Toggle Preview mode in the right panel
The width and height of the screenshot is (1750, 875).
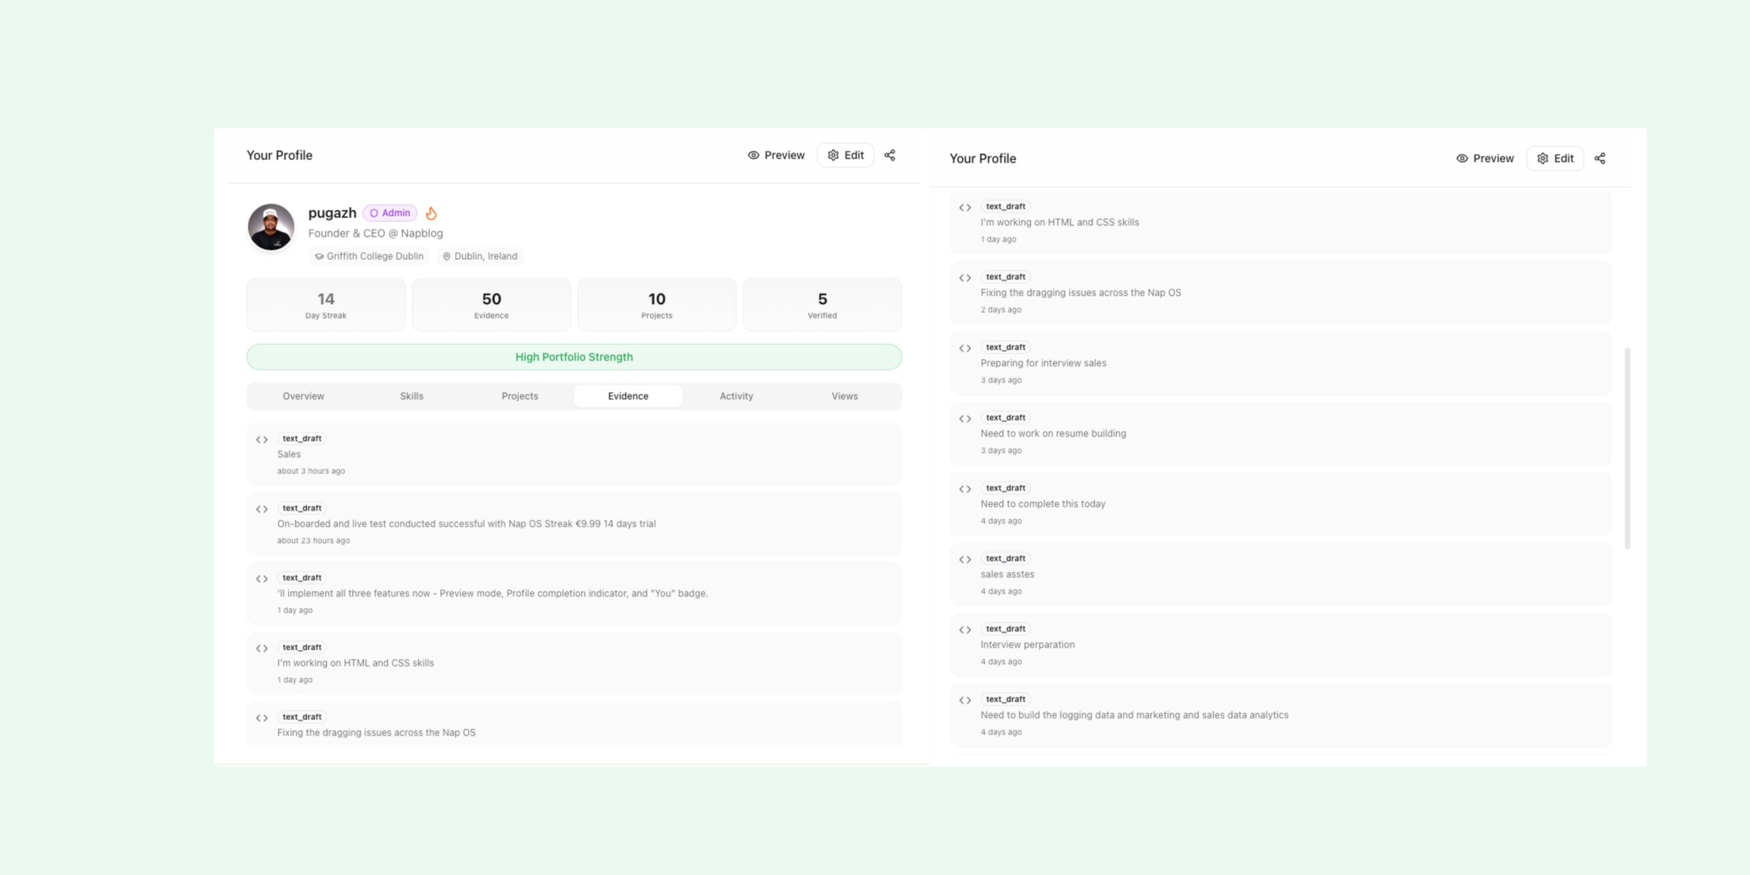[x=1485, y=159]
